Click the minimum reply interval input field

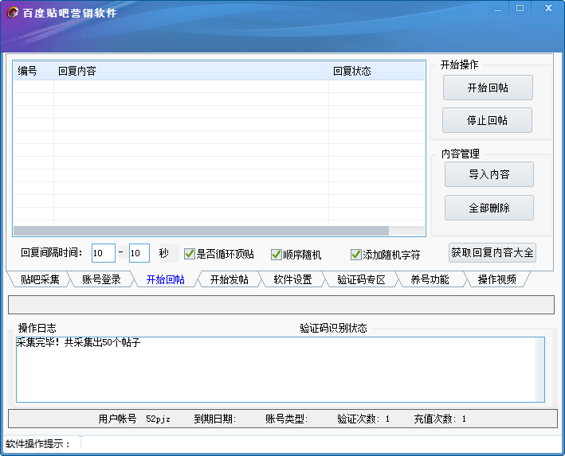tap(103, 253)
